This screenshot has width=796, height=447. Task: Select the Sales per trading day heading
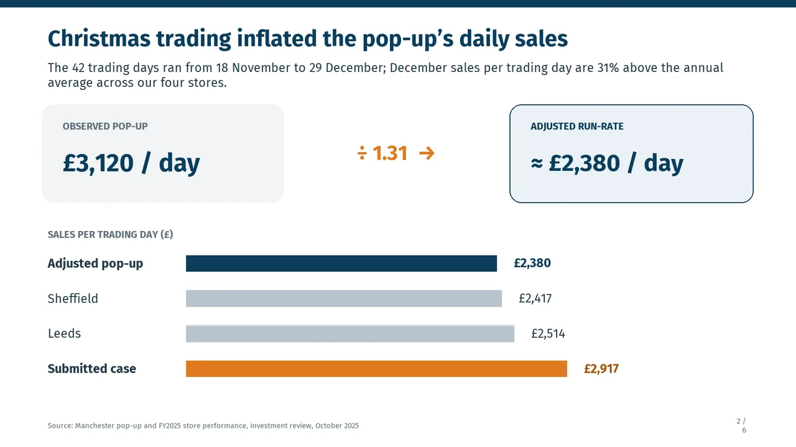click(x=110, y=235)
